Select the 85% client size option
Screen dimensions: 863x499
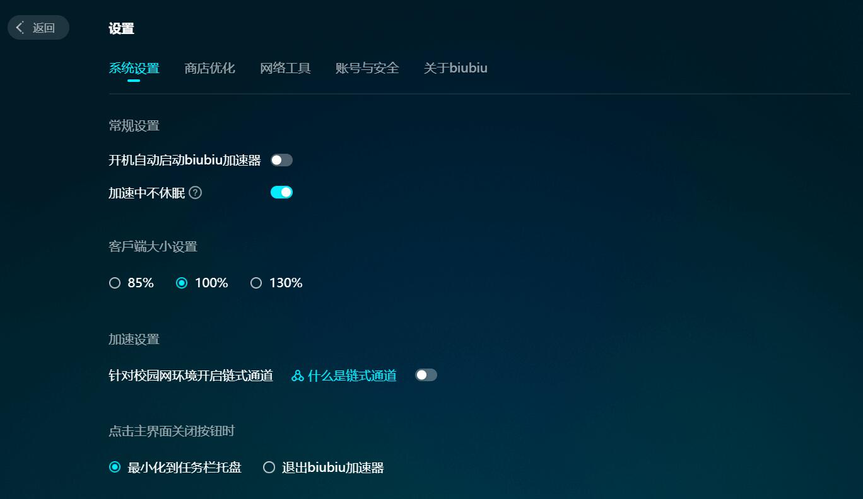click(131, 283)
